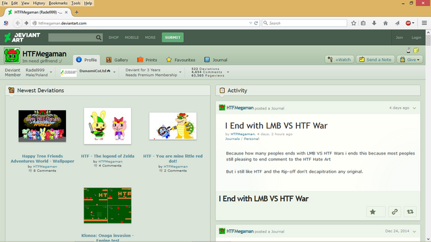The height and width of the screenshot is (242, 431).
Task: Click Send a Note button
Action: click(x=375, y=60)
